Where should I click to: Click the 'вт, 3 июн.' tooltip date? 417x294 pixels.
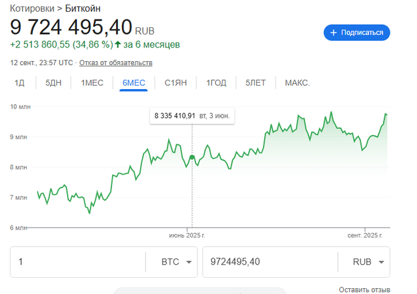[x=214, y=116]
